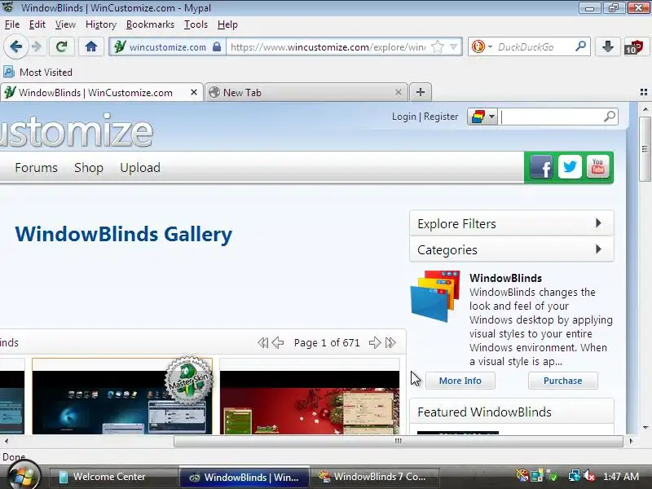Open the Master Skin dark theme thumbnail
The image size is (652, 489).
(x=121, y=396)
